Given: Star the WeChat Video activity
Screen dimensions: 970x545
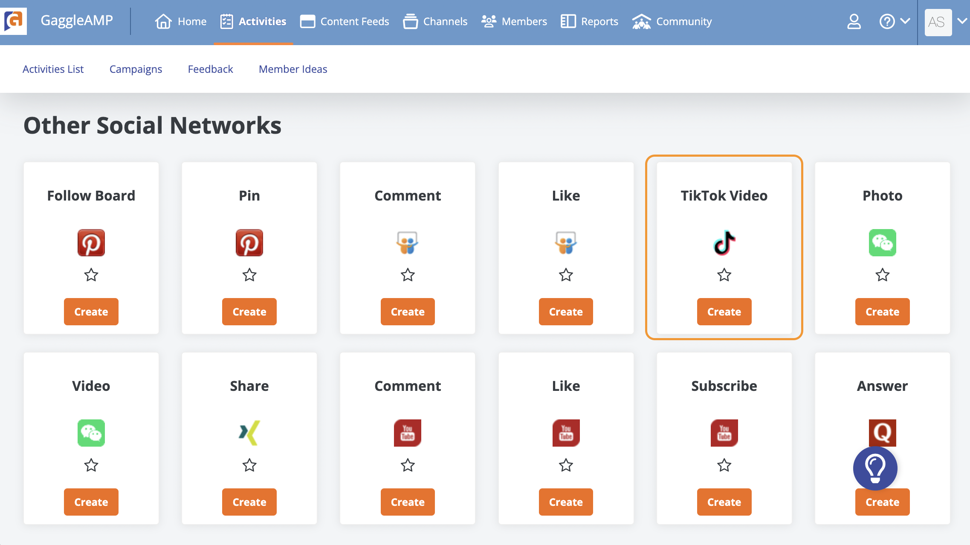Looking at the screenshot, I should pyautogui.click(x=91, y=465).
